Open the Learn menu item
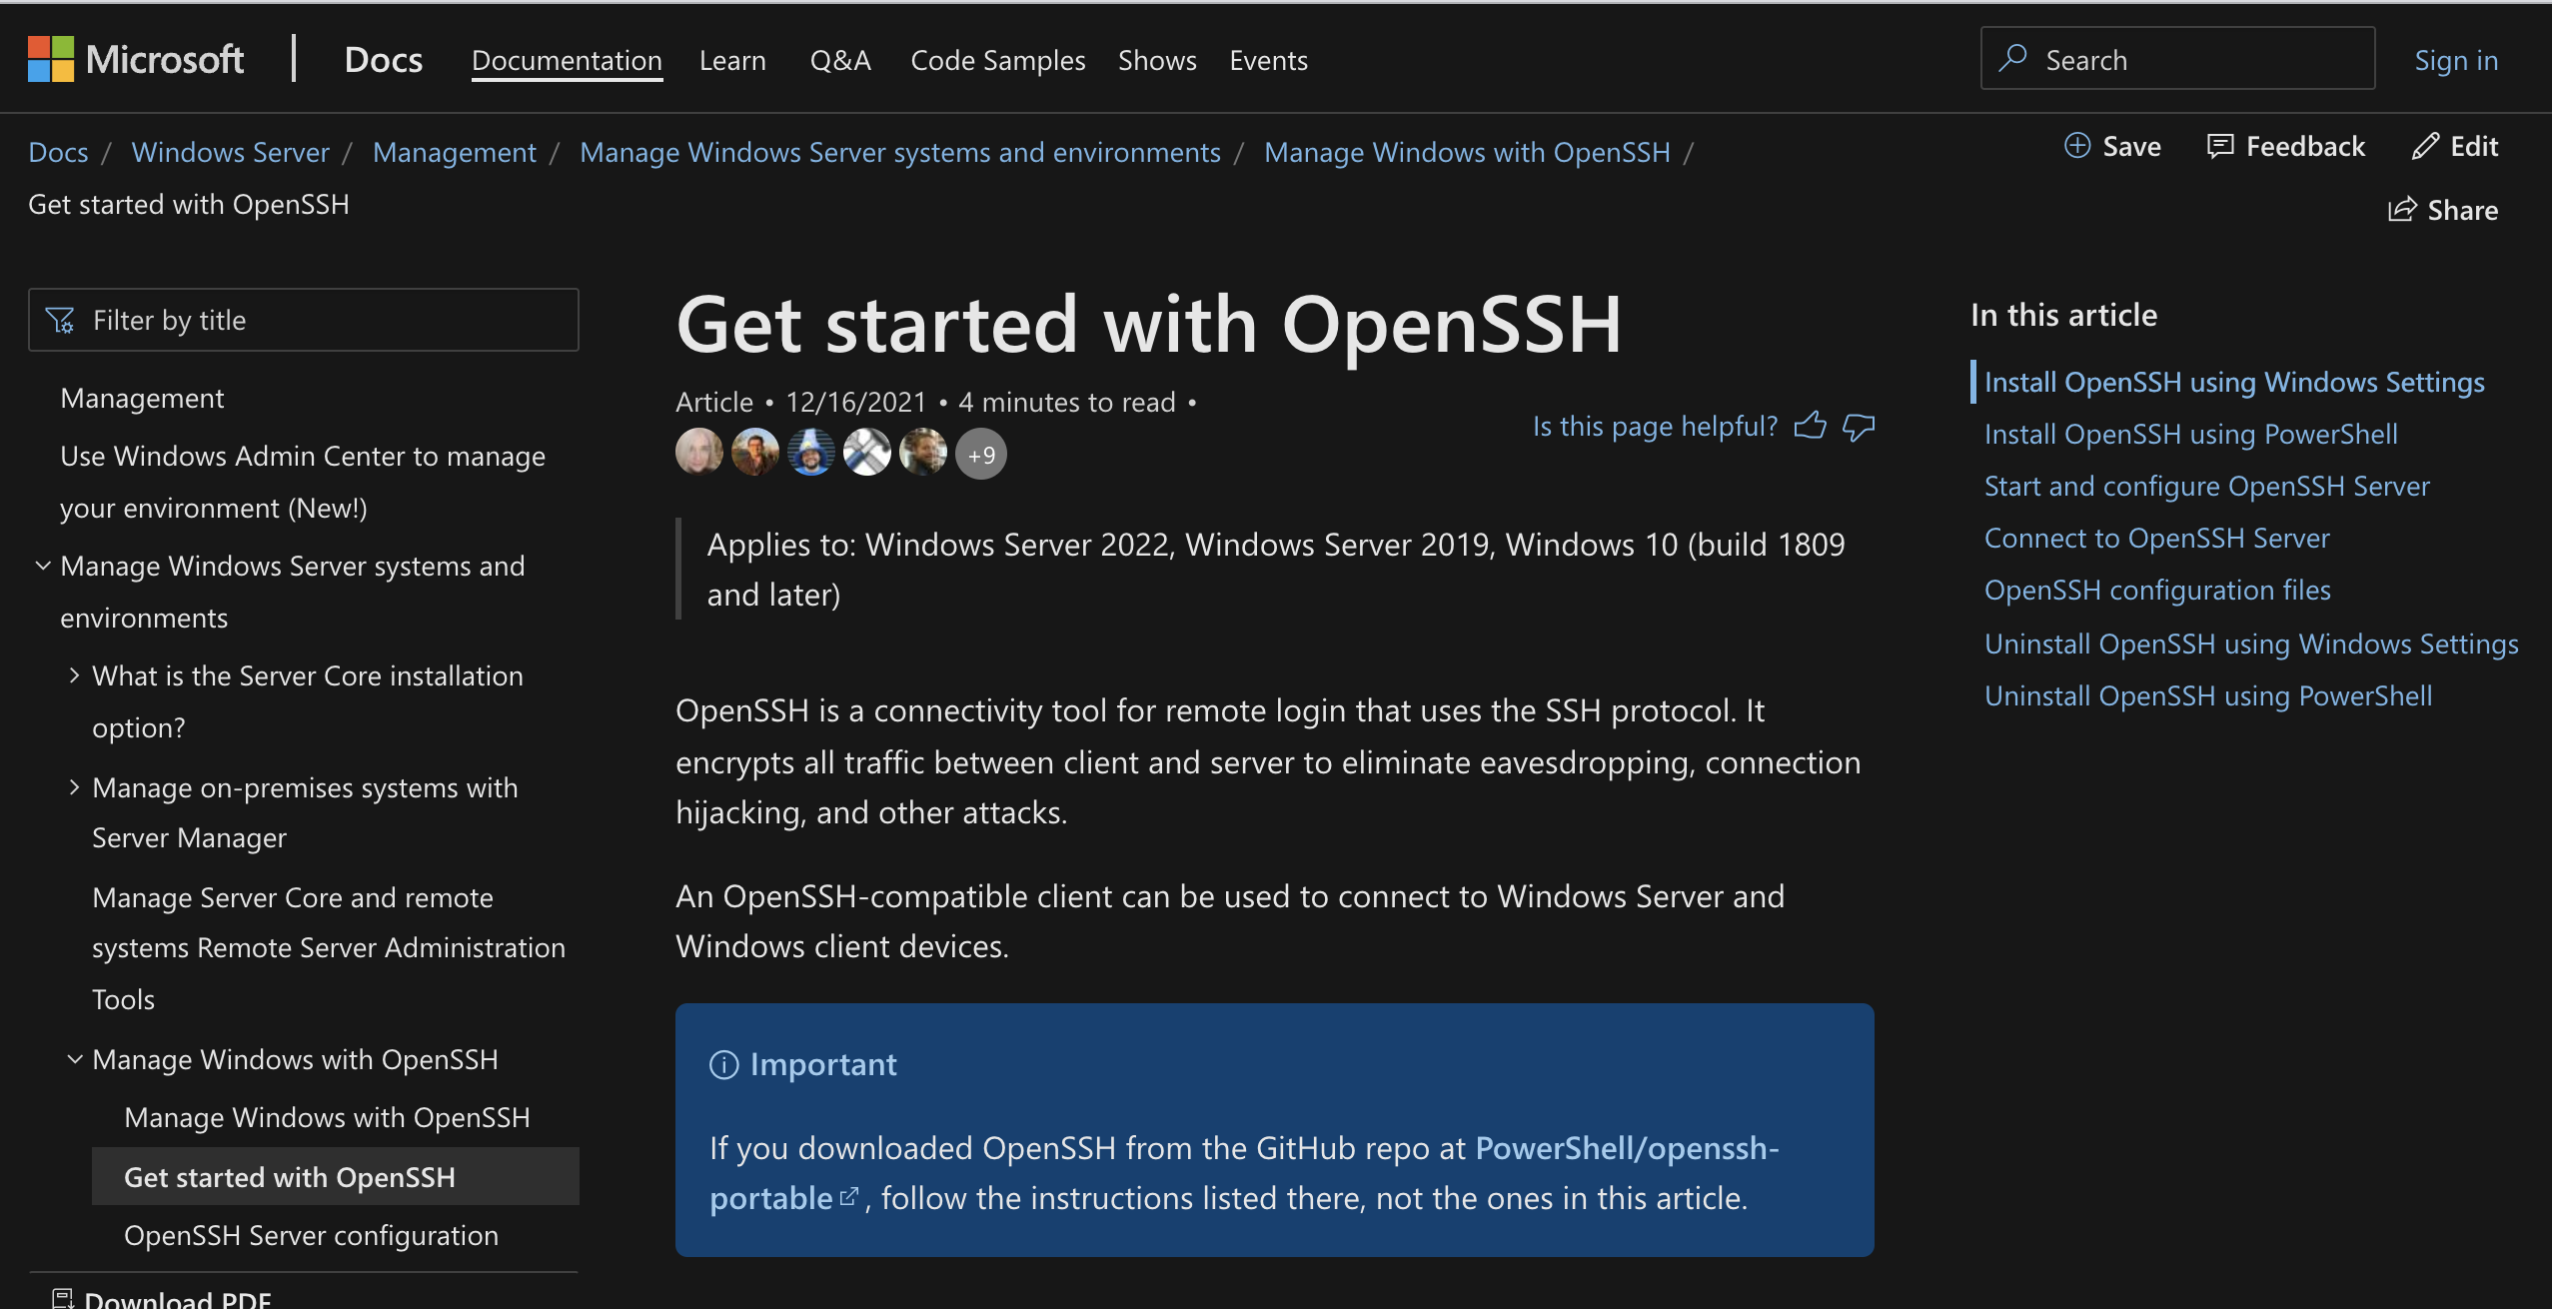The image size is (2552, 1309). click(732, 60)
